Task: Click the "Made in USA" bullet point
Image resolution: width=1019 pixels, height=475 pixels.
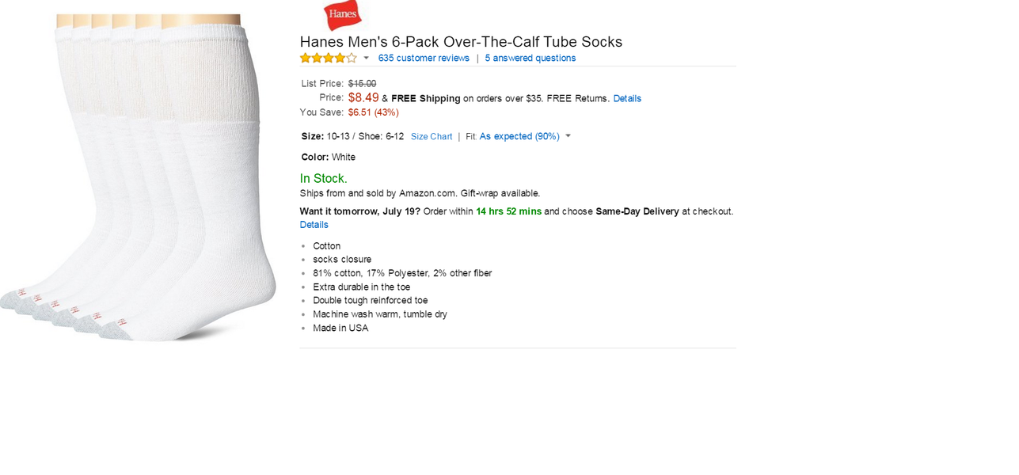Action: (x=340, y=328)
